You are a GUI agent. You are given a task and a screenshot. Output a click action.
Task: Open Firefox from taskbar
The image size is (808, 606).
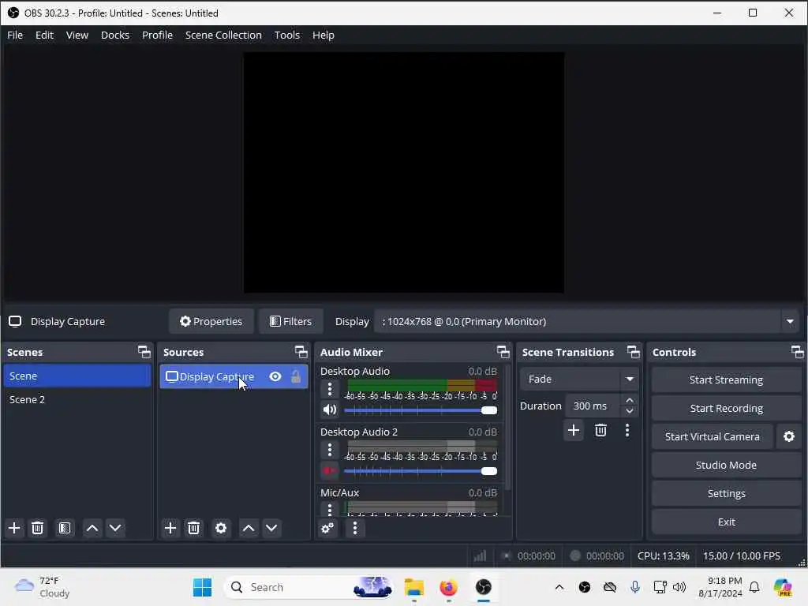448,587
